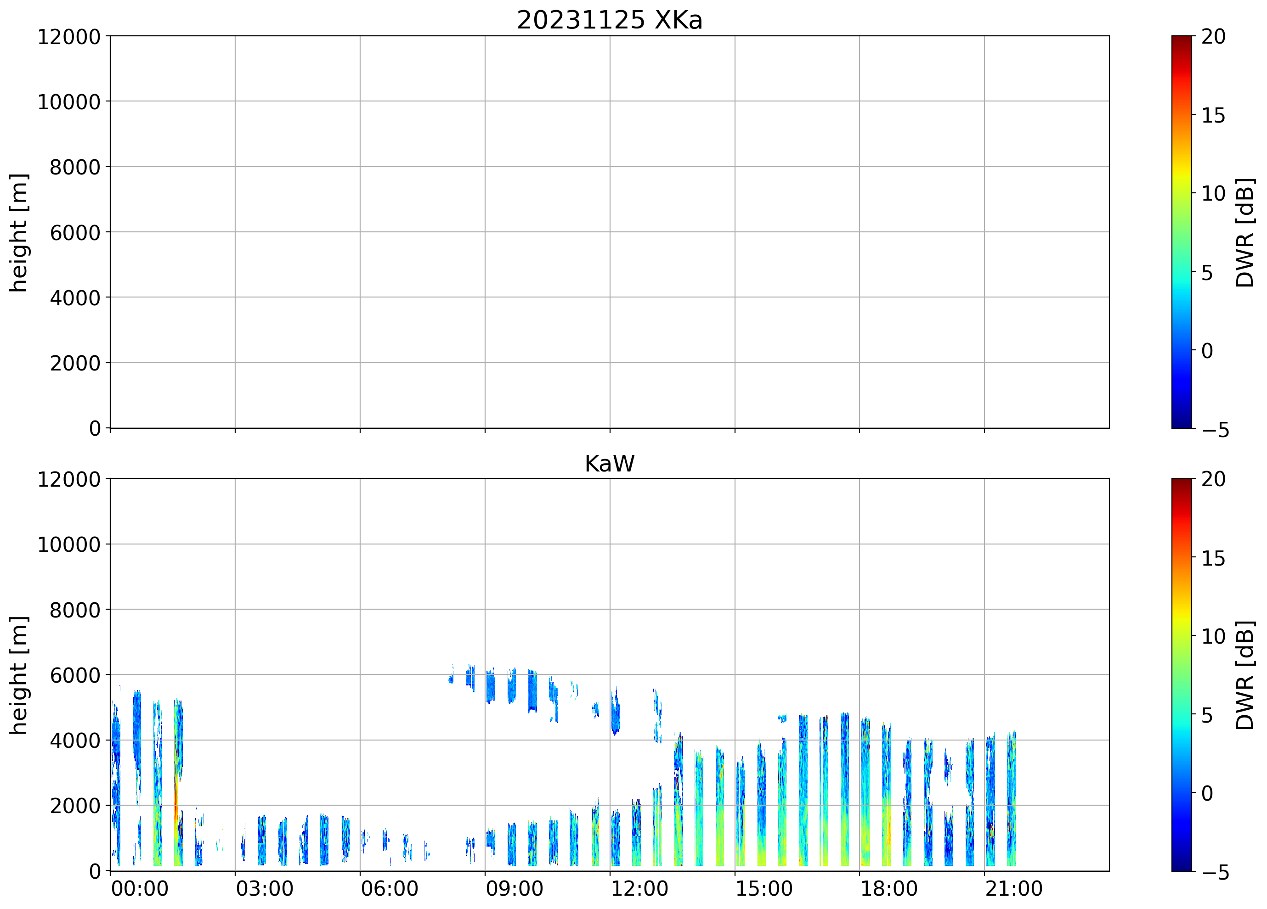The height and width of the screenshot is (909, 1267).
Task: Click the '06:00' time axis tick label
Action: 390,888
